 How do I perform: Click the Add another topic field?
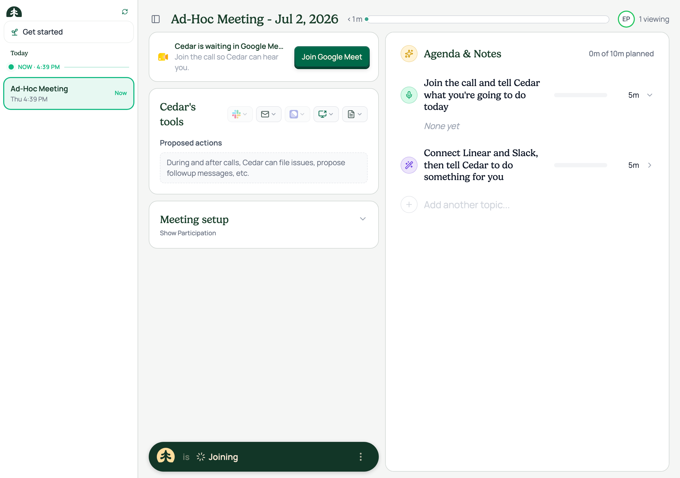click(466, 205)
